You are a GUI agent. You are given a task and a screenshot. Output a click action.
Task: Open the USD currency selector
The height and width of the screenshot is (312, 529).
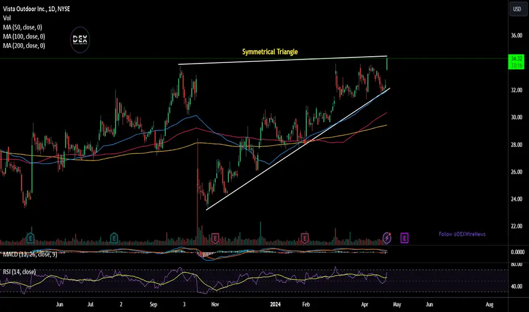tap(517, 9)
